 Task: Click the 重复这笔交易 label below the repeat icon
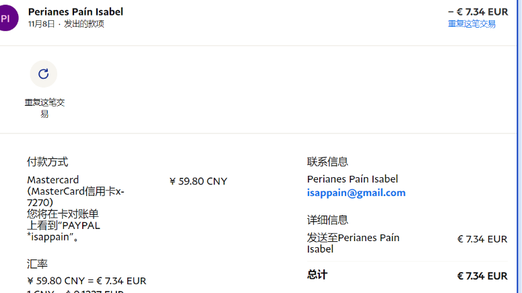pos(44,108)
